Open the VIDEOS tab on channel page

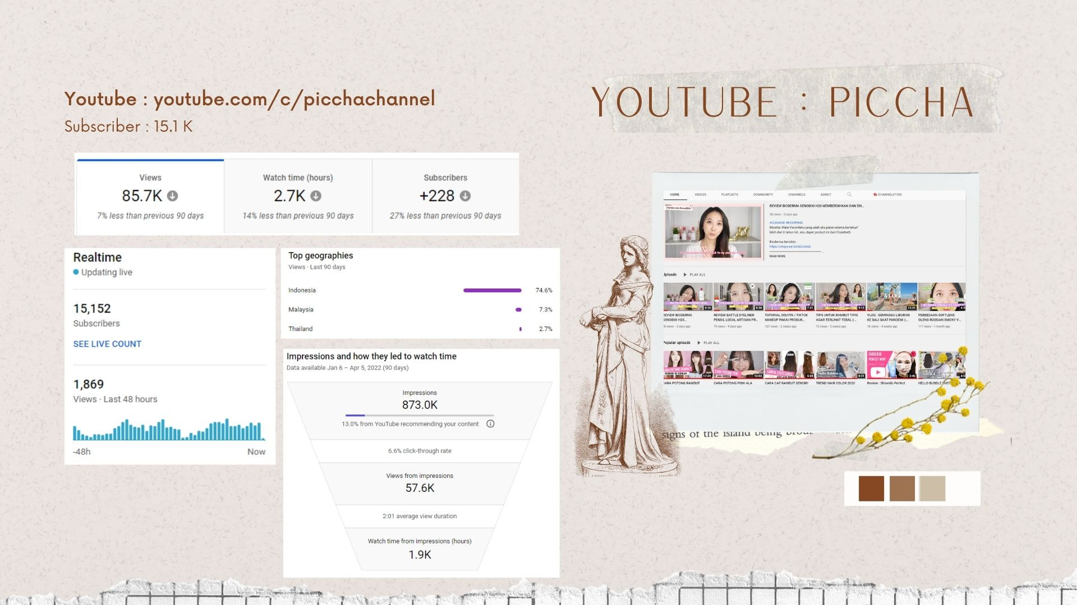click(x=701, y=194)
